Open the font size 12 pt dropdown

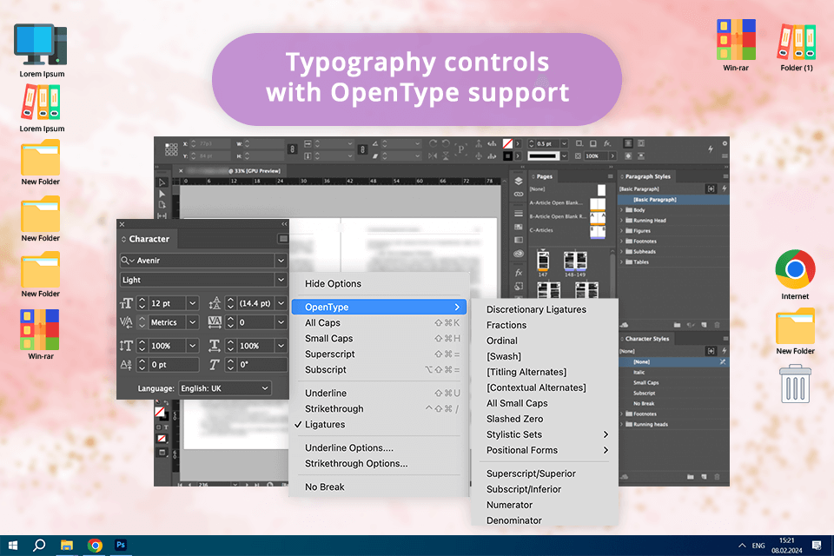coord(193,303)
